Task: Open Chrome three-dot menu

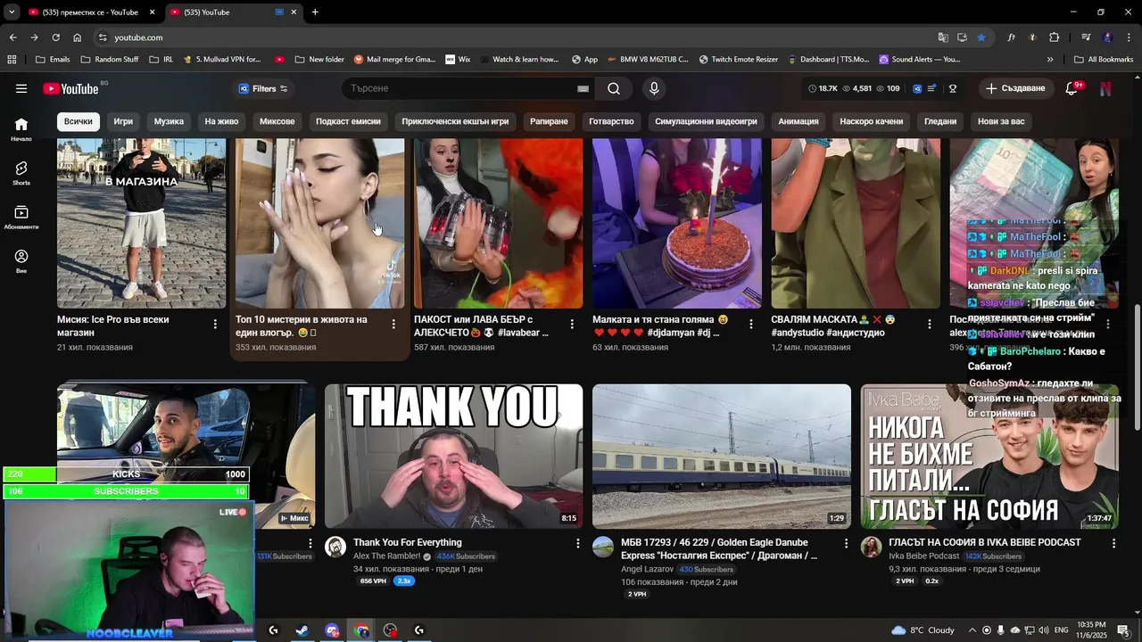Action: coord(1129,37)
